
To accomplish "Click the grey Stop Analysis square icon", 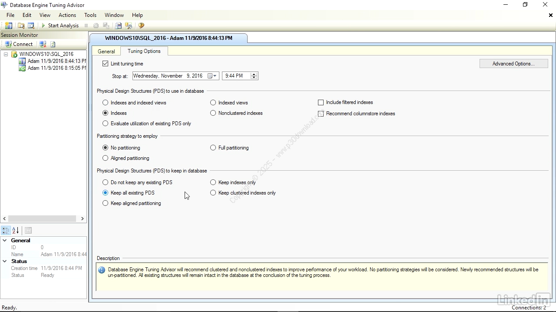I will click(x=86, y=26).
